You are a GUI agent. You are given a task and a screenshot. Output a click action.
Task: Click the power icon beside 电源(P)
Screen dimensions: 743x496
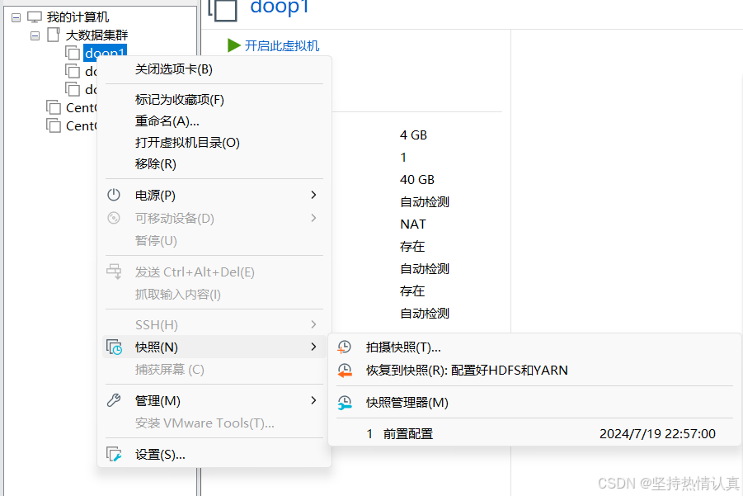(x=114, y=195)
